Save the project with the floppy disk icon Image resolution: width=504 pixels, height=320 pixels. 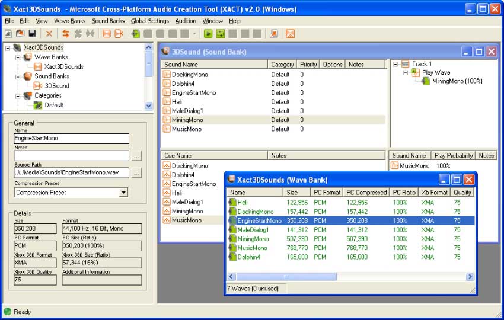click(32, 33)
